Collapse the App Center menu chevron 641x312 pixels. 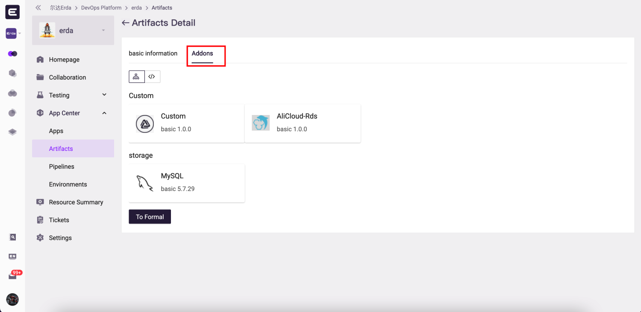pyautogui.click(x=104, y=113)
